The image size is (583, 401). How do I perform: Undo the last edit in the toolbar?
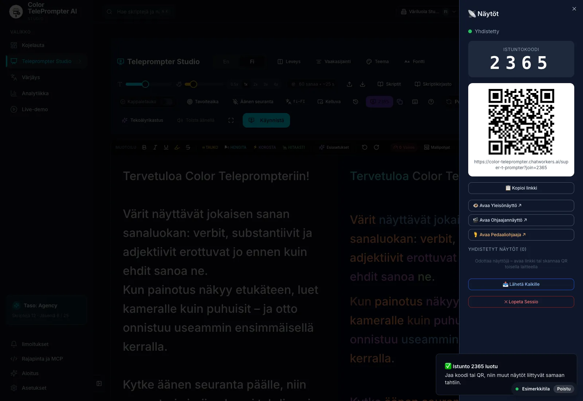coord(365,147)
